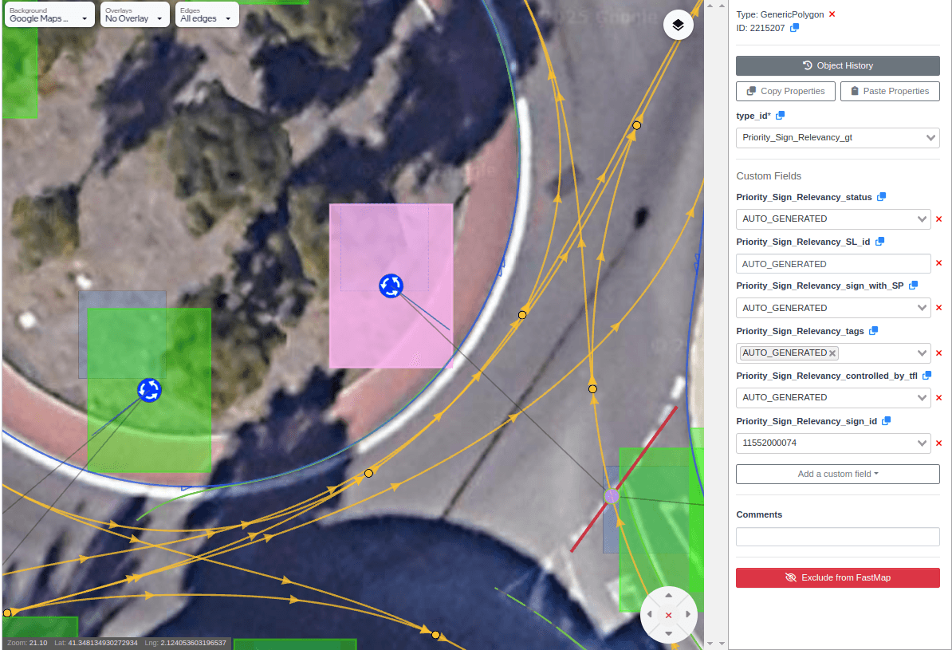Viewport: 952px width, 650px height.
Task: Copy Priority_Sign_Relevancy_controlled_by_tfl field
Action: (927, 376)
